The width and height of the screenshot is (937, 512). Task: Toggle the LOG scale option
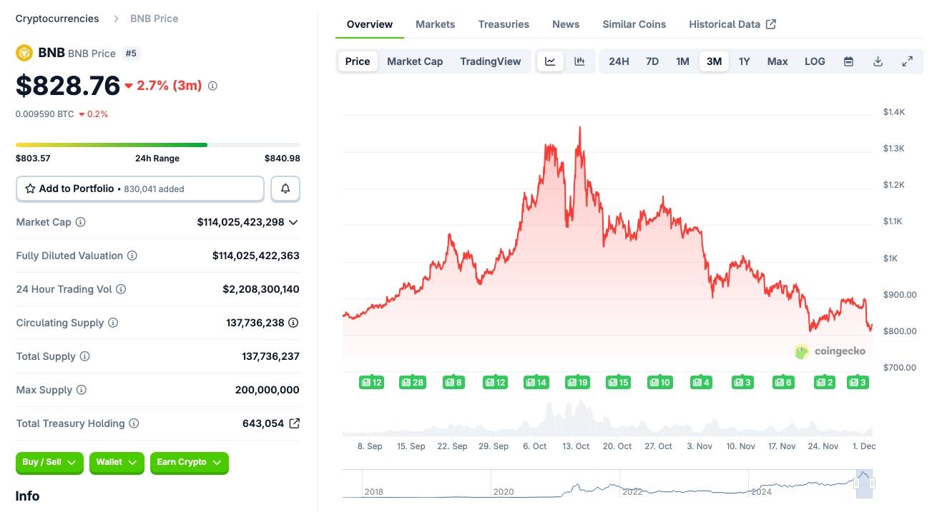pyautogui.click(x=815, y=61)
